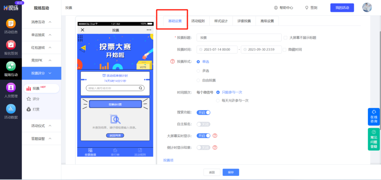Image resolution: width=381 pixels, height=180 pixels.
Task: Click search box in phone preview
Action: click(115, 88)
